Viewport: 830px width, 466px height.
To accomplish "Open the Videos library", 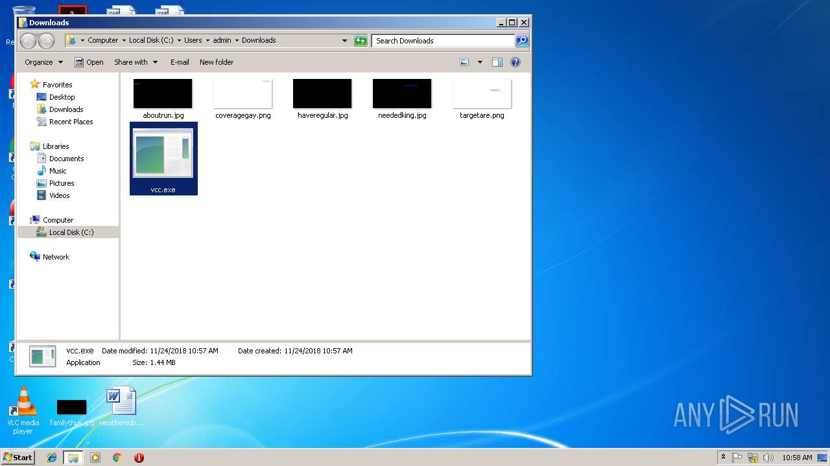I will (x=59, y=195).
